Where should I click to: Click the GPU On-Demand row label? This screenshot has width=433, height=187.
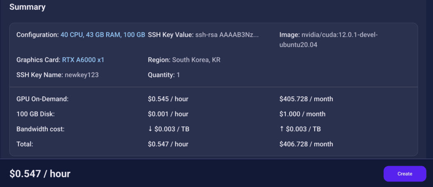point(42,99)
